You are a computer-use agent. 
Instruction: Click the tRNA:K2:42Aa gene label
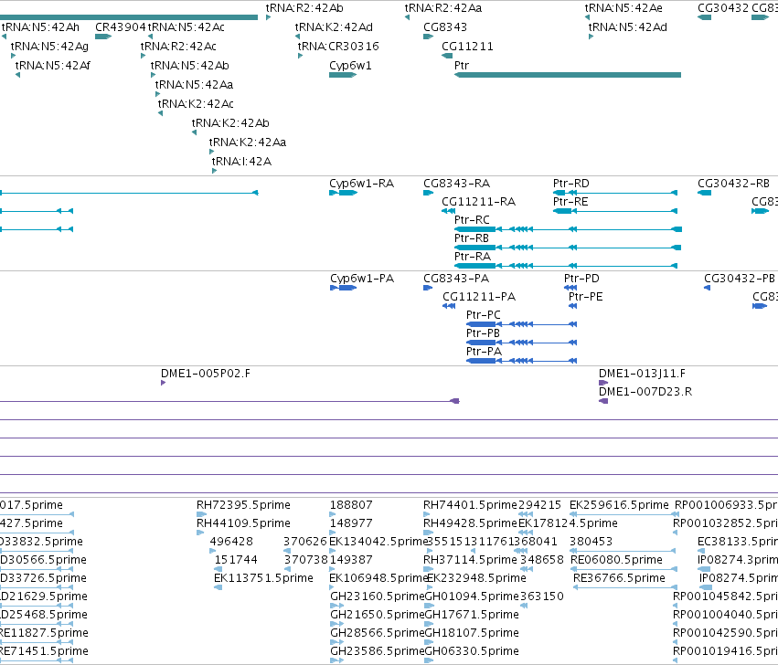[x=248, y=142]
